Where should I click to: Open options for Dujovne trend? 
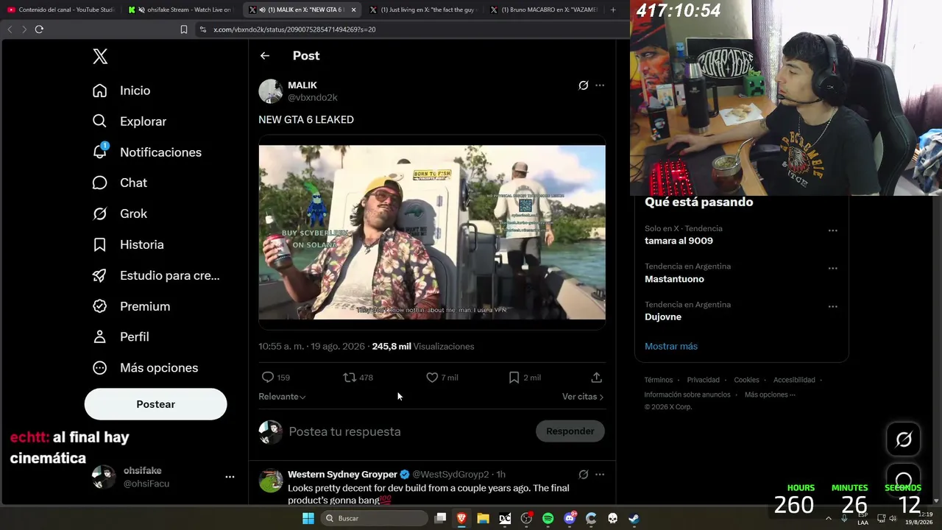[x=833, y=307]
